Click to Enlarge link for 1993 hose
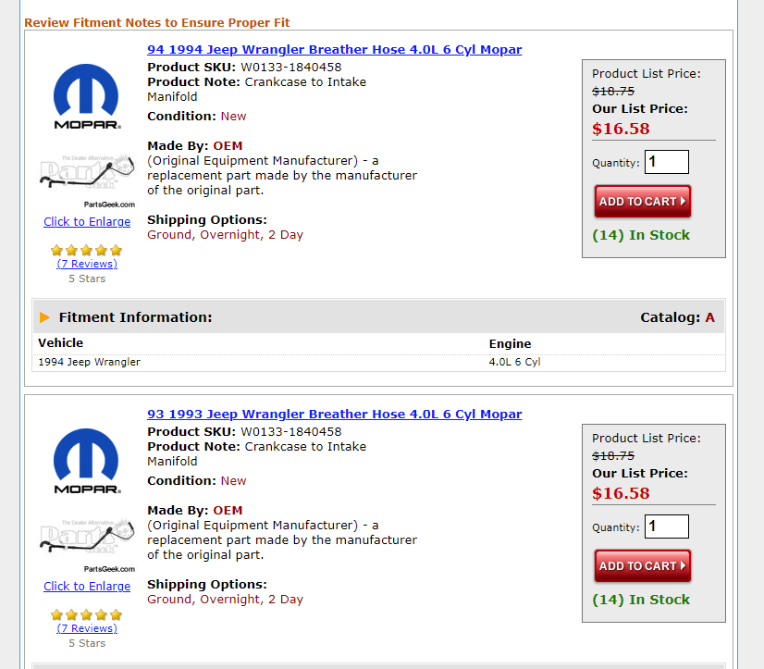Screen dimensions: 764x669 [x=87, y=587]
